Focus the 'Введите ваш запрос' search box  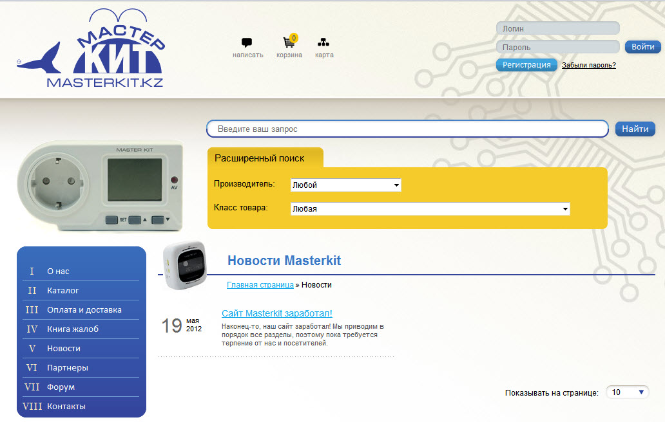tap(407, 129)
